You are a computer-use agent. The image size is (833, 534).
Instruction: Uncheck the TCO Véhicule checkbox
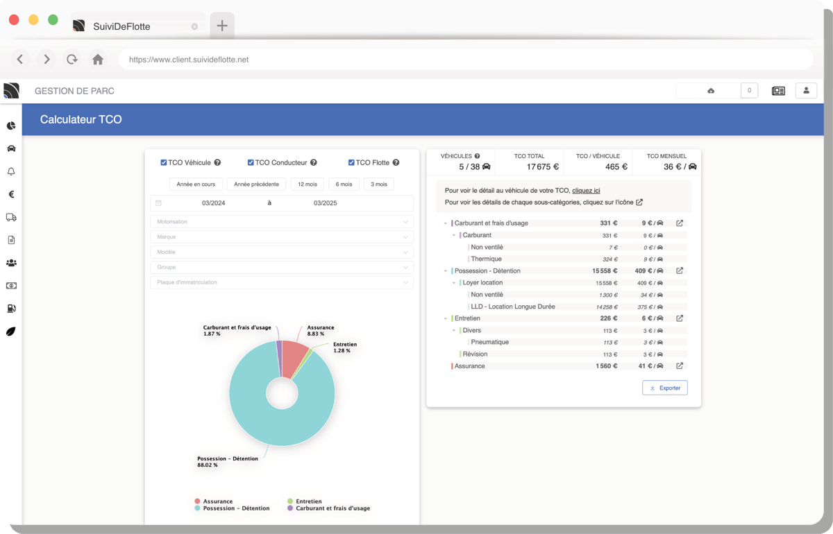point(164,163)
